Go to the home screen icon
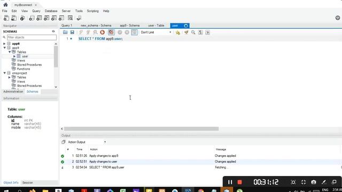This screenshot has height=192, width=342. click(5, 5)
